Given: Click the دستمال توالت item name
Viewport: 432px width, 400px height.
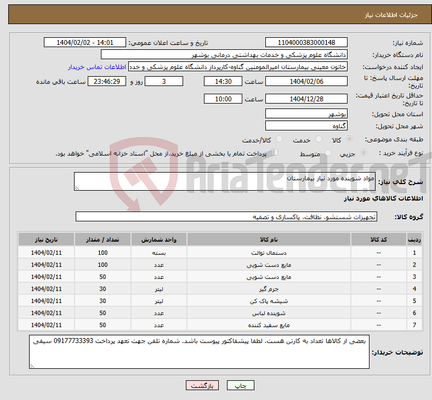Looking at the screenshot, I should click(269, 253).
